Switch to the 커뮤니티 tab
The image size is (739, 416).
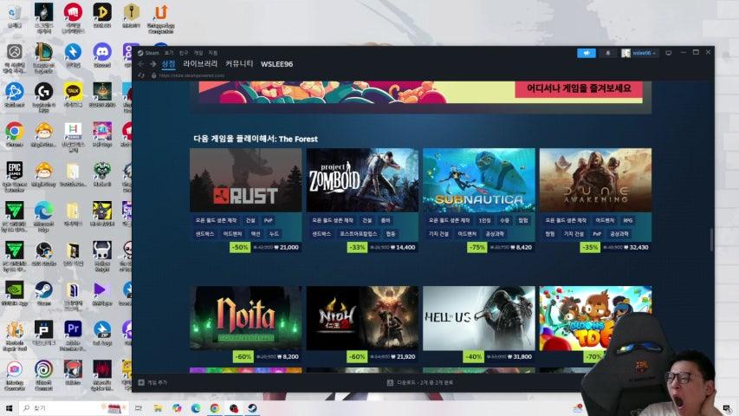tap(239, 63)
